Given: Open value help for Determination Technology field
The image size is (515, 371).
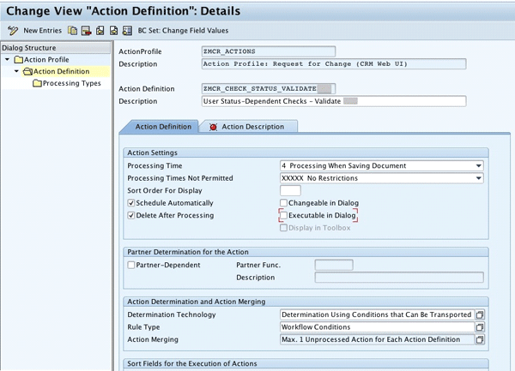Looking at the screenshot, I should click(x=481, y=314).
